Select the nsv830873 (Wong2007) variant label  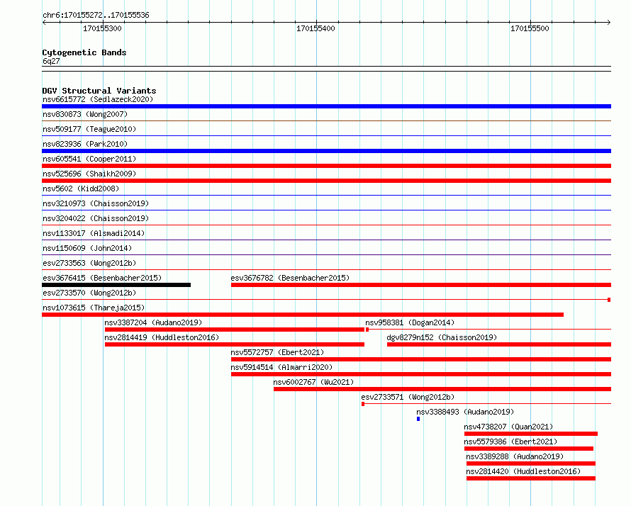[85, 114]
